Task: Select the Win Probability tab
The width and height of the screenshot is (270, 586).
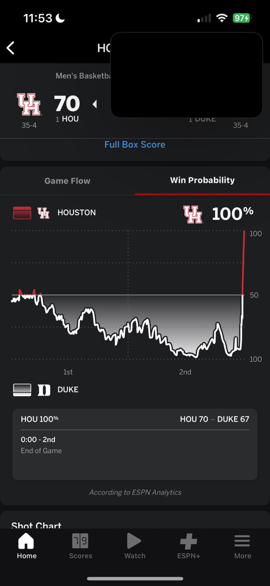Action: tap(202, 180)
